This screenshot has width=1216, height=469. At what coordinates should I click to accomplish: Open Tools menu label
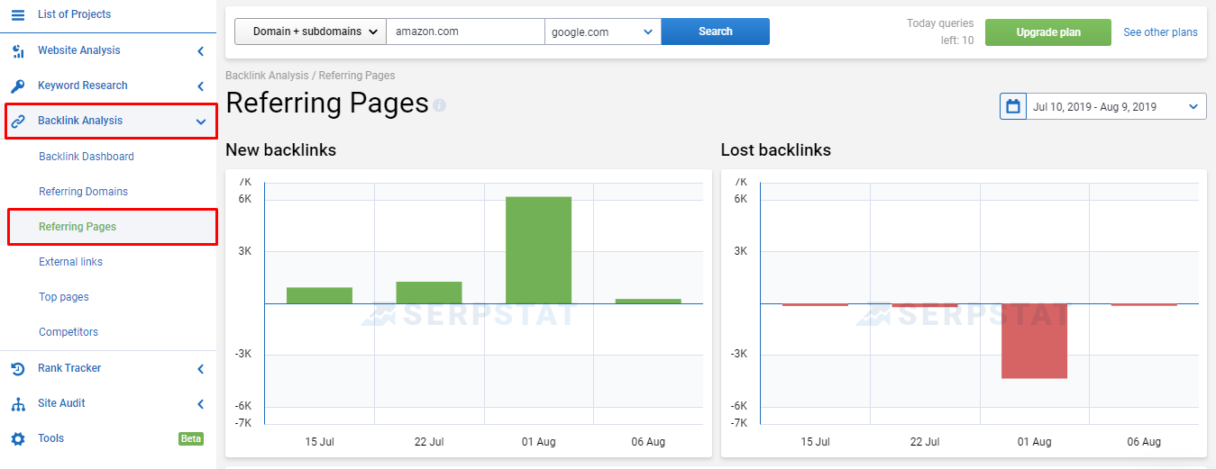click(51, 438)
